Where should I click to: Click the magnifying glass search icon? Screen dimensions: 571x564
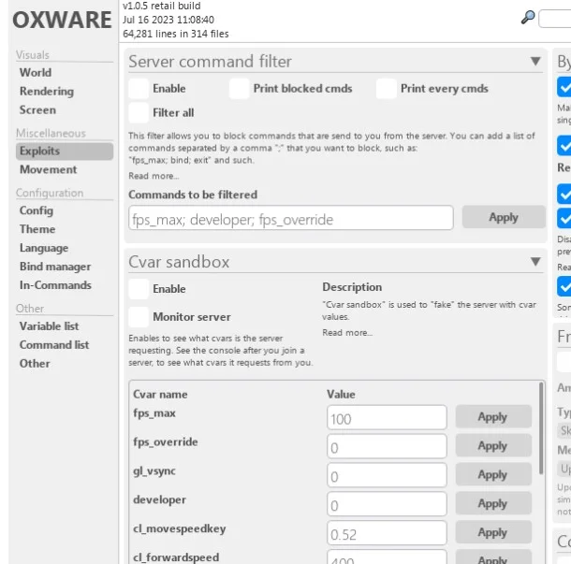528,17
